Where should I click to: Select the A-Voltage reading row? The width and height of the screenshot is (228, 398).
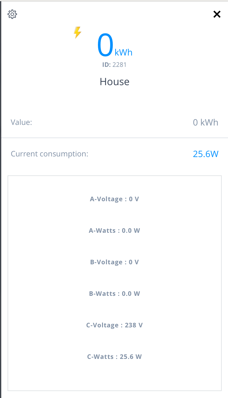tap(114, 199)
